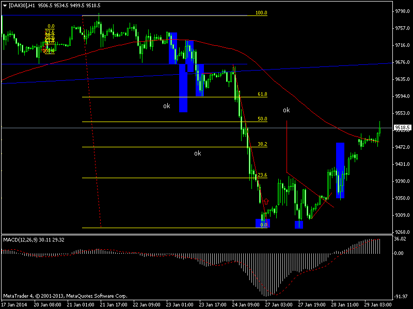Click the 'ok' text below the 38.2 line

[197, 153]
